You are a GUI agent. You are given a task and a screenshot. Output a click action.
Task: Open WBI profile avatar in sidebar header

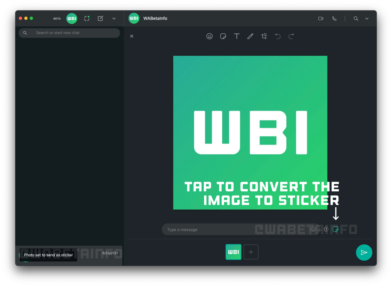[72, 19]
